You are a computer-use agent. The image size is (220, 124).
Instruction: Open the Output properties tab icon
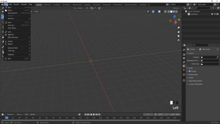click(184, 58)
